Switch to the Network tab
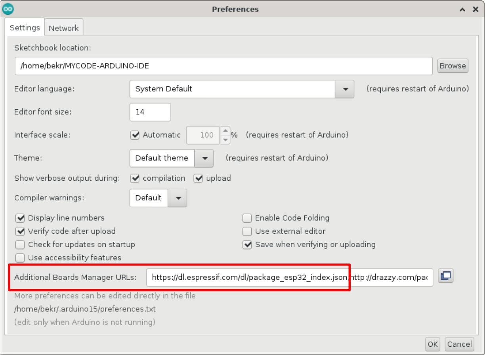The height and width of the screenshot is (355, 485). [64, 28]
